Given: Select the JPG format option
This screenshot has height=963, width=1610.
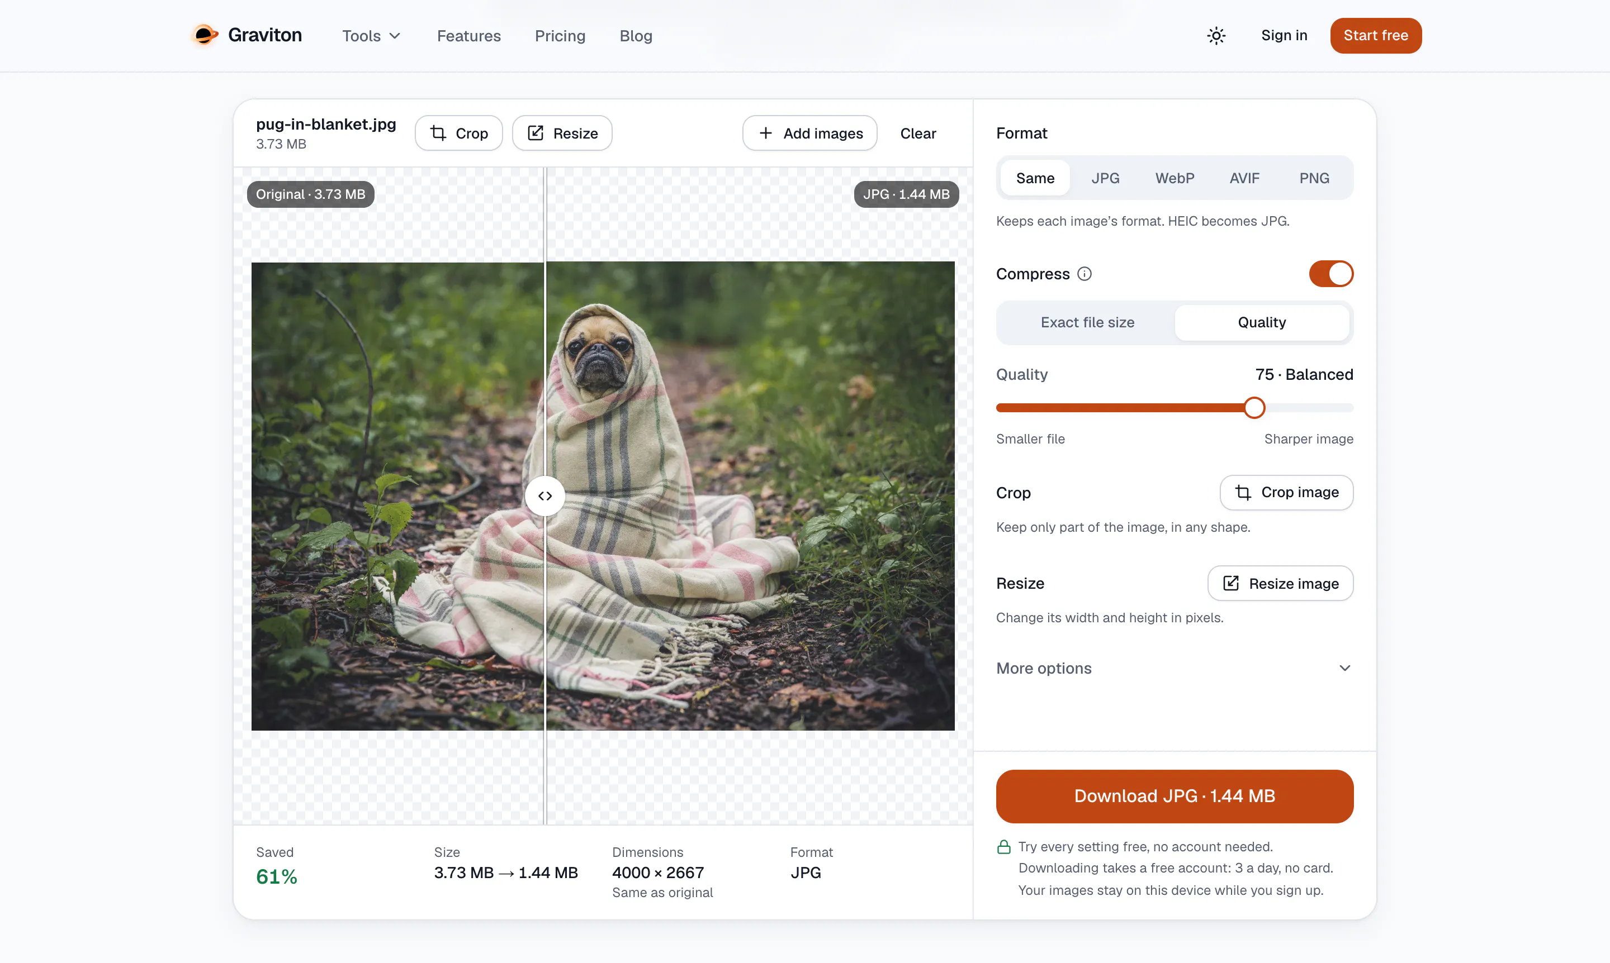Looking at the screenshot, I should [x=1105, y=178].
